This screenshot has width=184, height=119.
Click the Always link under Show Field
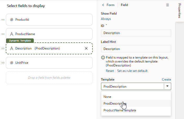106,19
